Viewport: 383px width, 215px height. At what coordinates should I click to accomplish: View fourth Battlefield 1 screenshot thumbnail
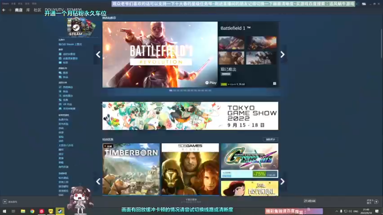[x=261, y=58]
